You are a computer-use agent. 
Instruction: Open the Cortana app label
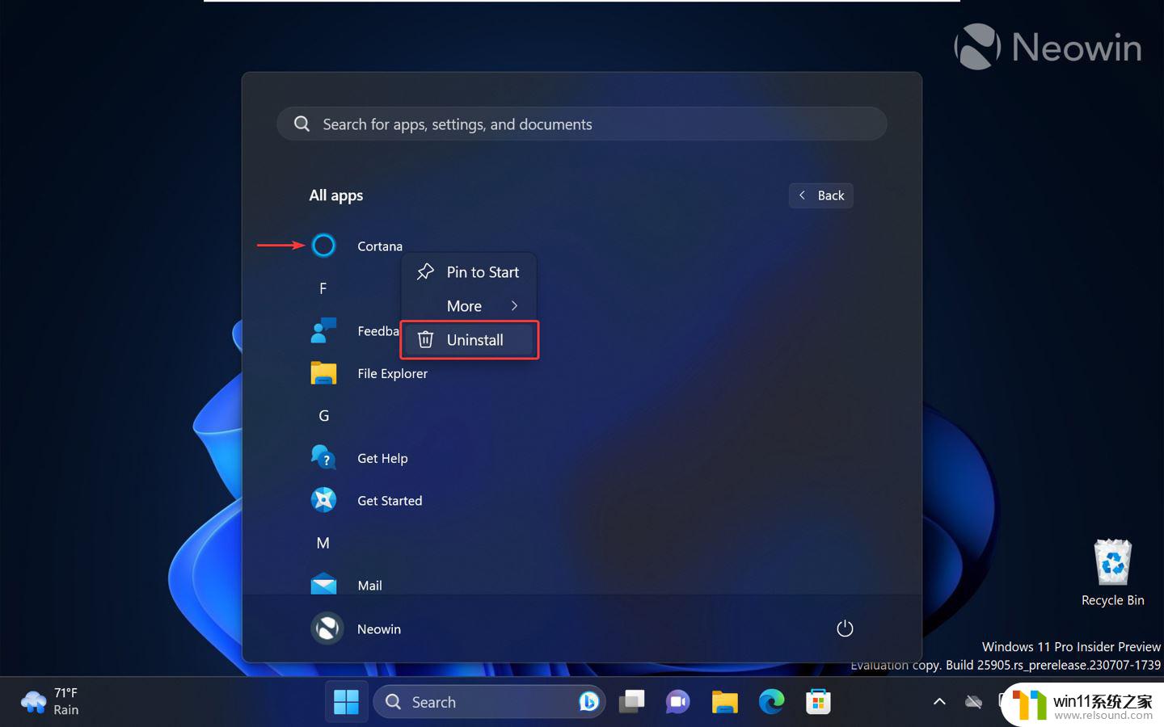(x=380, y=246)
